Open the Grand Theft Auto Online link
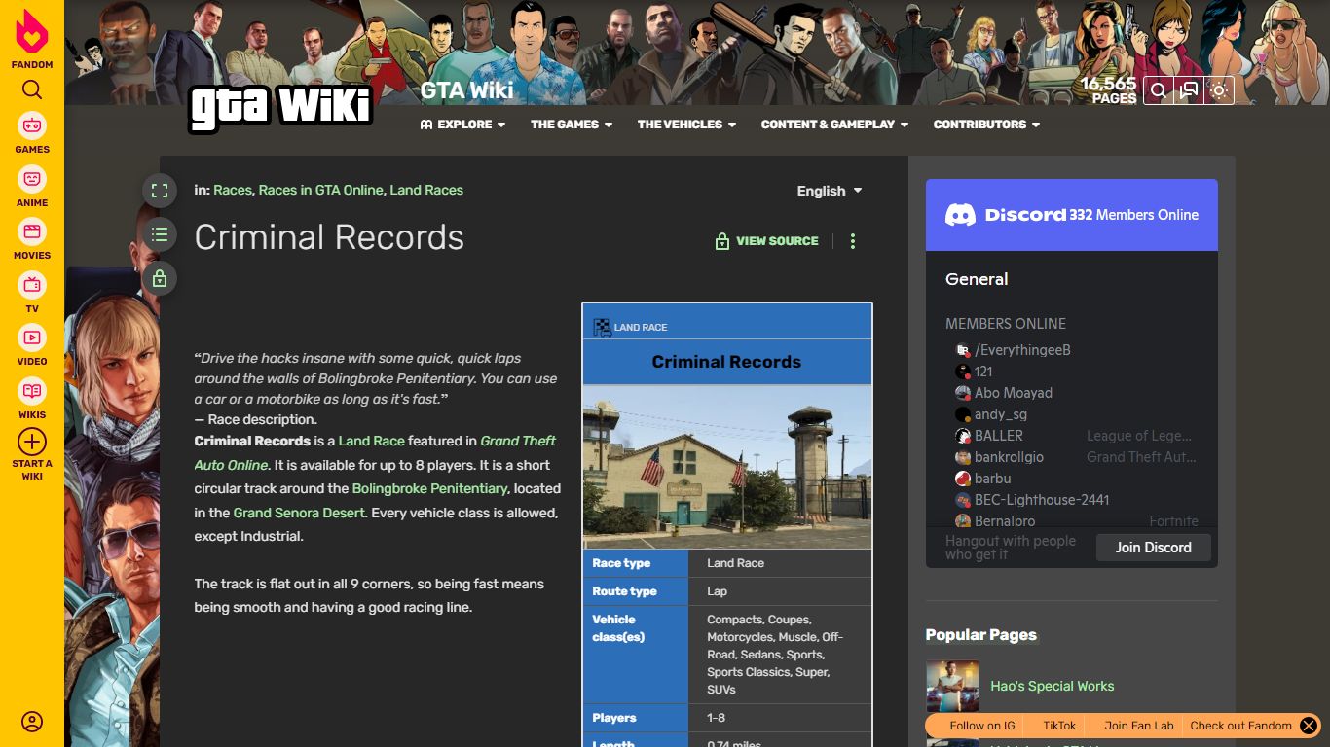The image size is (1330, 747). (518, 441)
